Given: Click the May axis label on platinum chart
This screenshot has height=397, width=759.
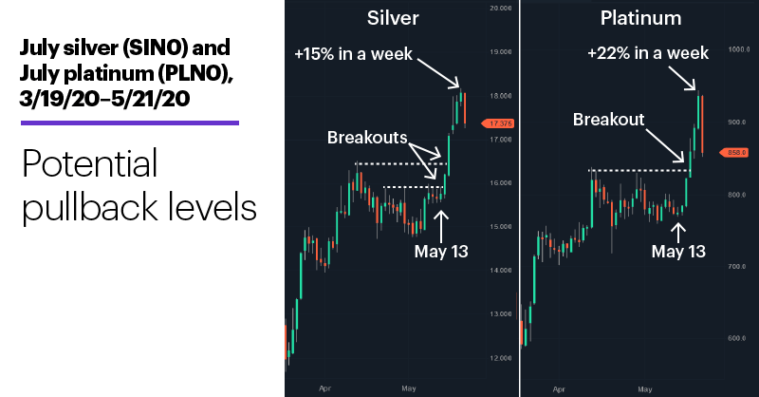Looking at the screenshot, I should tap(645, 389).
